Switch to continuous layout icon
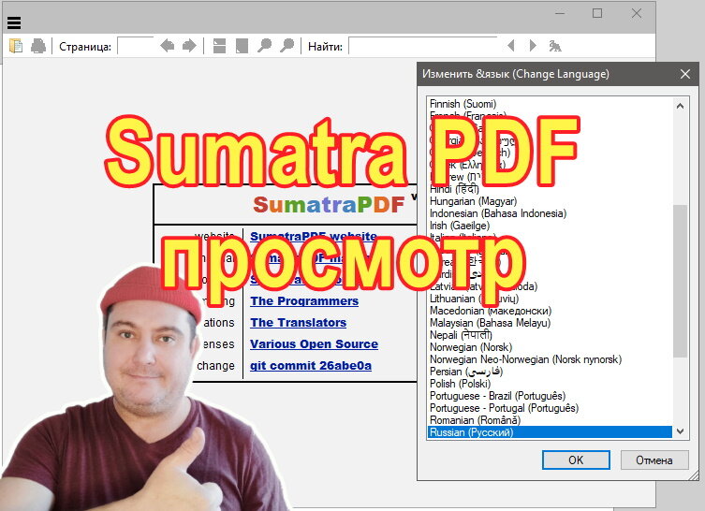 pos(219,46)
